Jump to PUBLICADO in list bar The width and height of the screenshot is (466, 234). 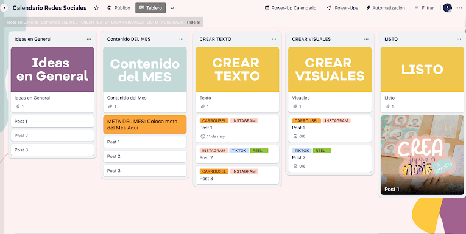[x=172, y=22]
